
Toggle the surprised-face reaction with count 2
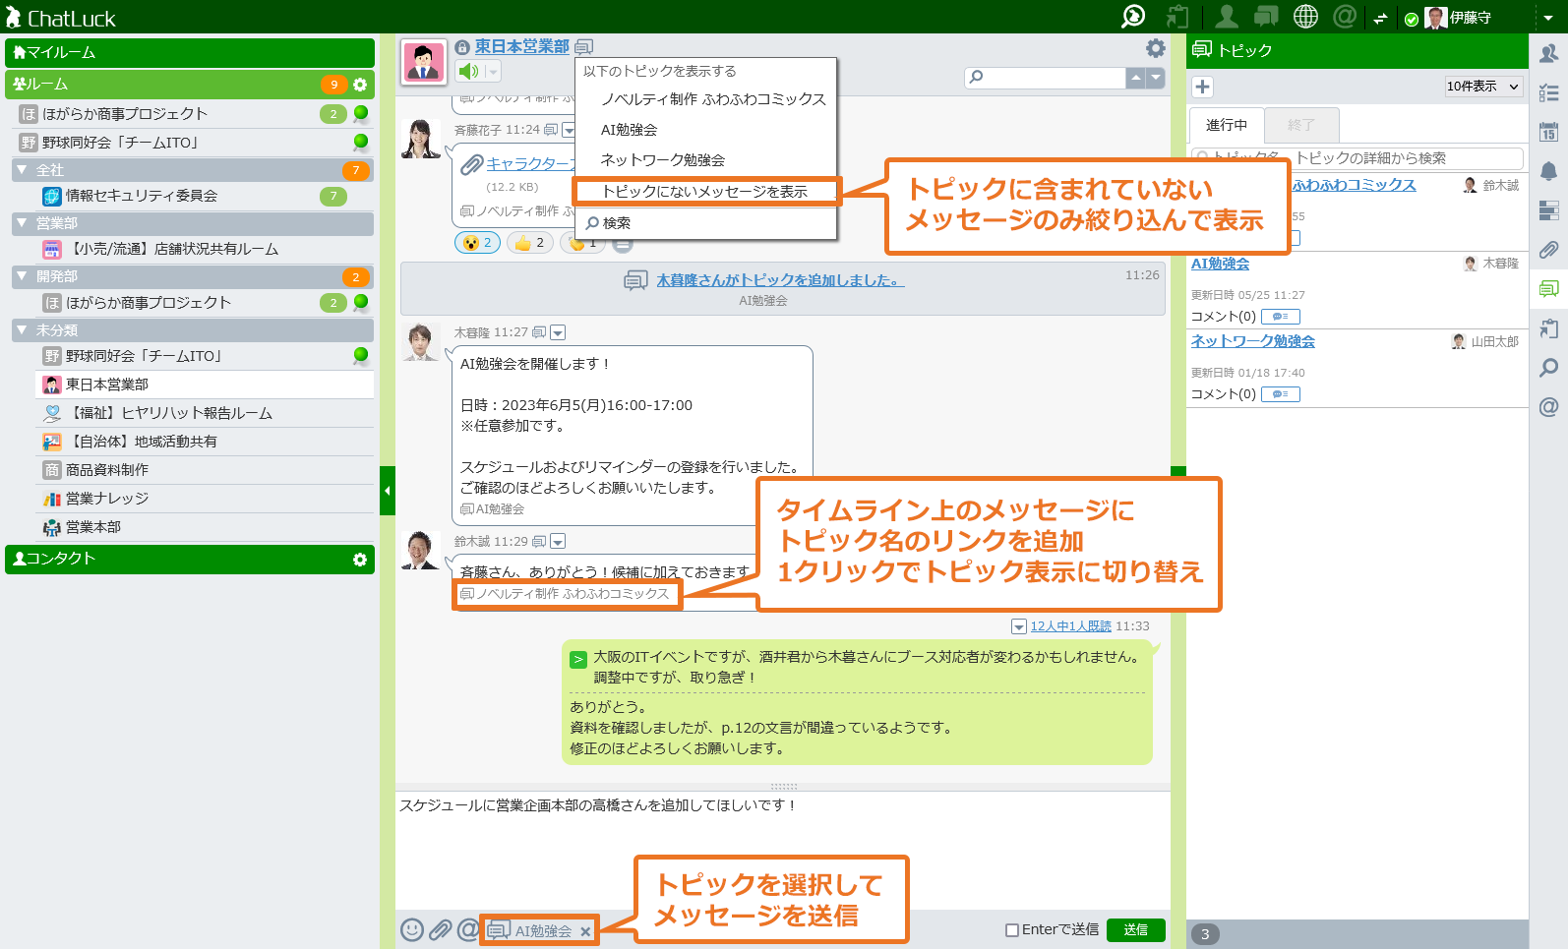[x=478, y=243]
